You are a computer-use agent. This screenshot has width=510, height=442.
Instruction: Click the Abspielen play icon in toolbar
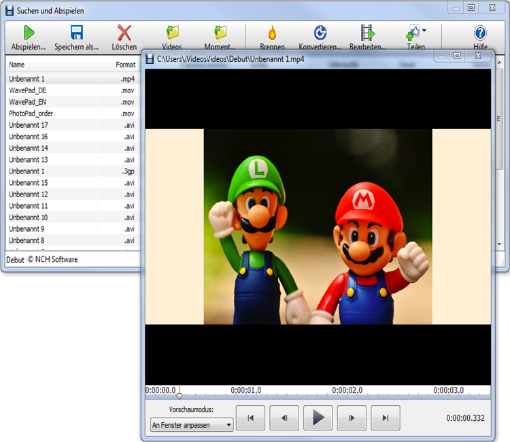29,33
